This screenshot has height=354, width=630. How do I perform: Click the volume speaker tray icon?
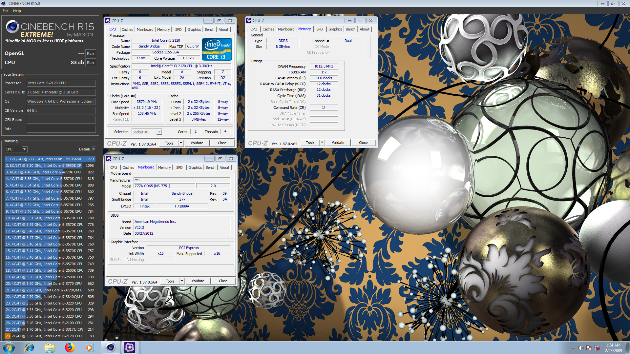point(581,348)
